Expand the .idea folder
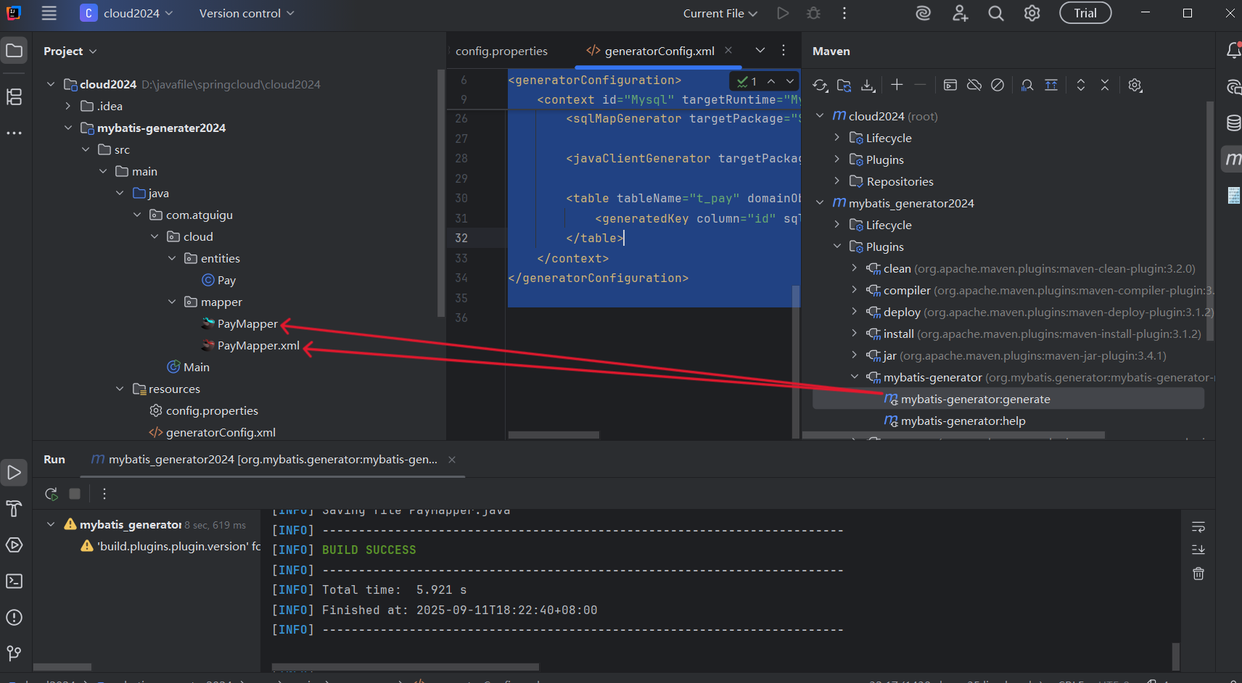 pyautogui.click(x=68, y=106)
